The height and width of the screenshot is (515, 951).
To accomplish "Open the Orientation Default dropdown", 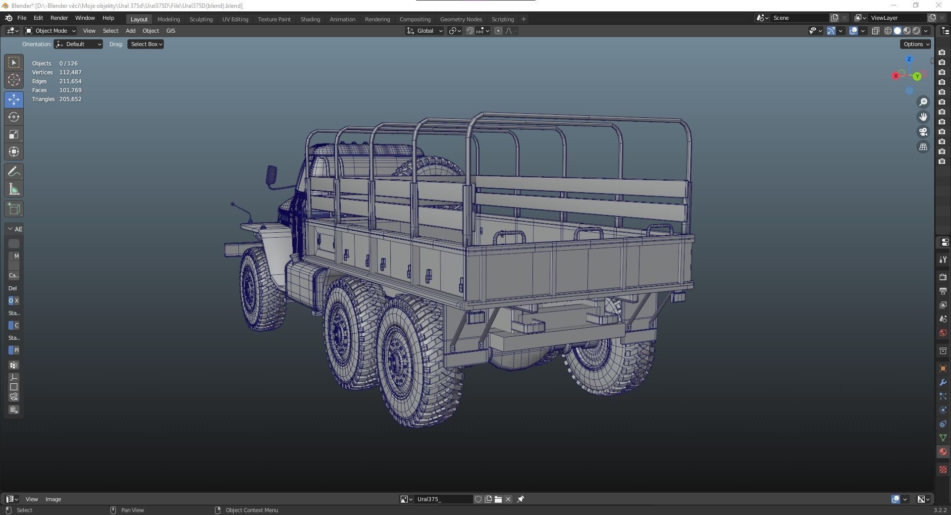I will 78,44.
